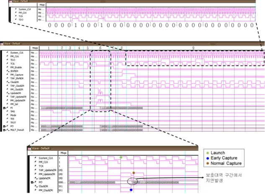Select UpdateDR signal in middle wave window

coord(15,93)
